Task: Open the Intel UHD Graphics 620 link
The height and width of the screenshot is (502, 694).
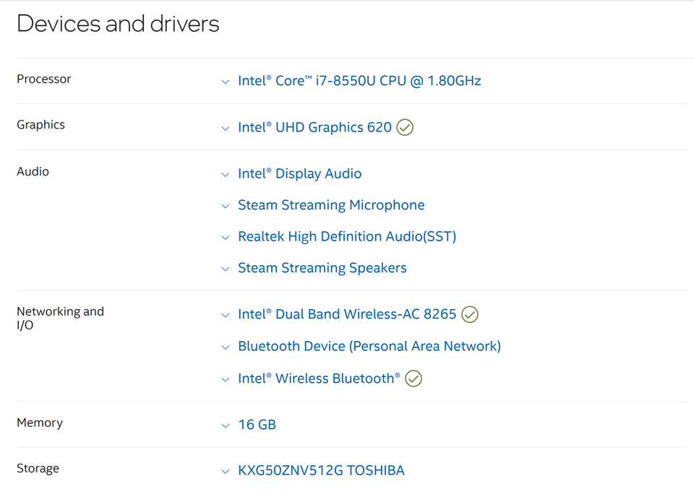Action: (x=314, y=128)
